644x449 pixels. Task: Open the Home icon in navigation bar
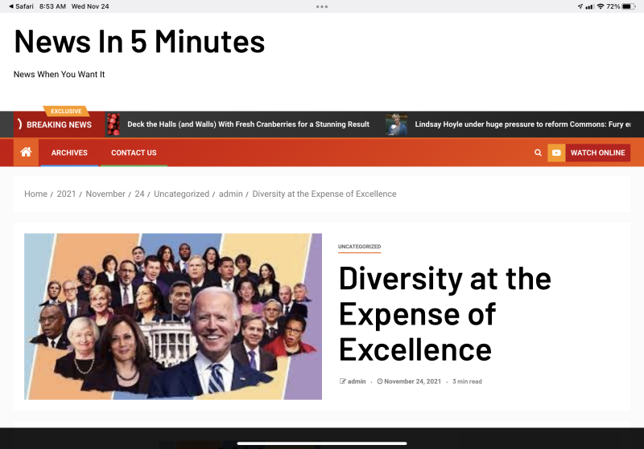pyautogui.click(x=26, y=153)
